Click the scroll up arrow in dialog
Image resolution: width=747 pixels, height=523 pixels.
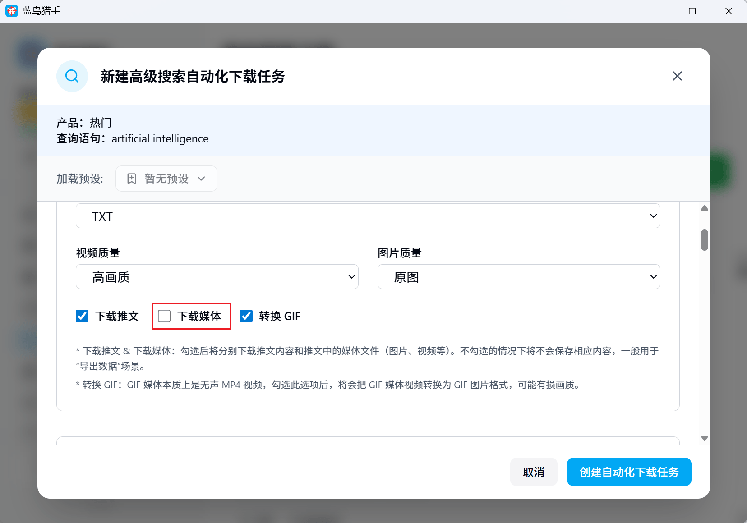[x=704, y=208]
